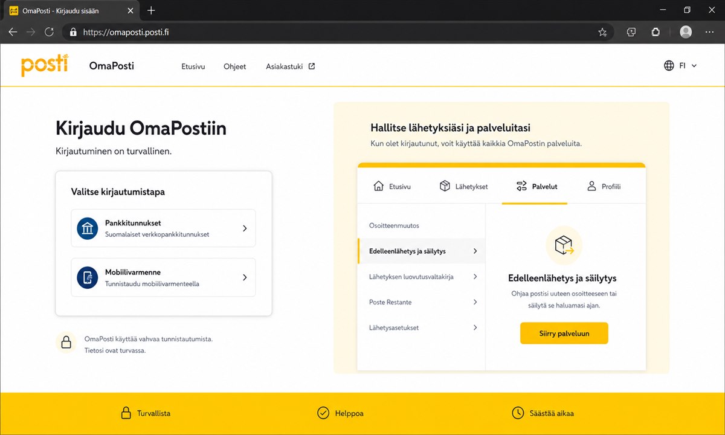Click chevron on Pankkitunnukset row

pyautogui.click(x=245, y=228)
